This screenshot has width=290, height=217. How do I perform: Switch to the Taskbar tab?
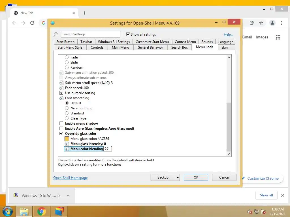pos(86,42)
